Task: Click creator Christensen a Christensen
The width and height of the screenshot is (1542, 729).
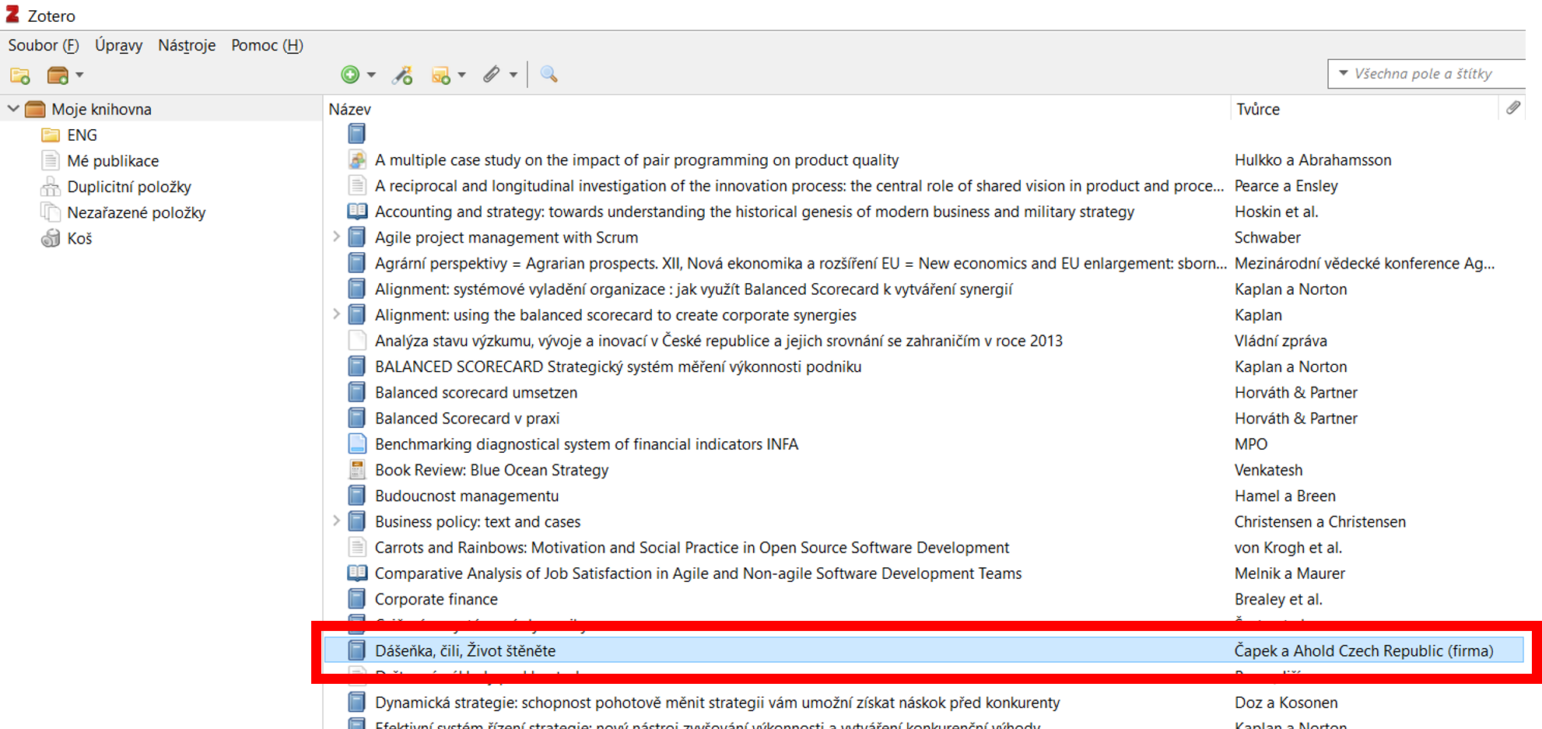Action: tap(1319, 521)
